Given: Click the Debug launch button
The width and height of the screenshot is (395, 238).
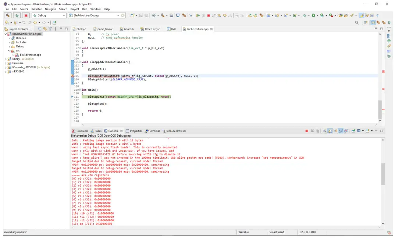Looking at the screenshot, I should pyautogui.click(x=17, y=15).
